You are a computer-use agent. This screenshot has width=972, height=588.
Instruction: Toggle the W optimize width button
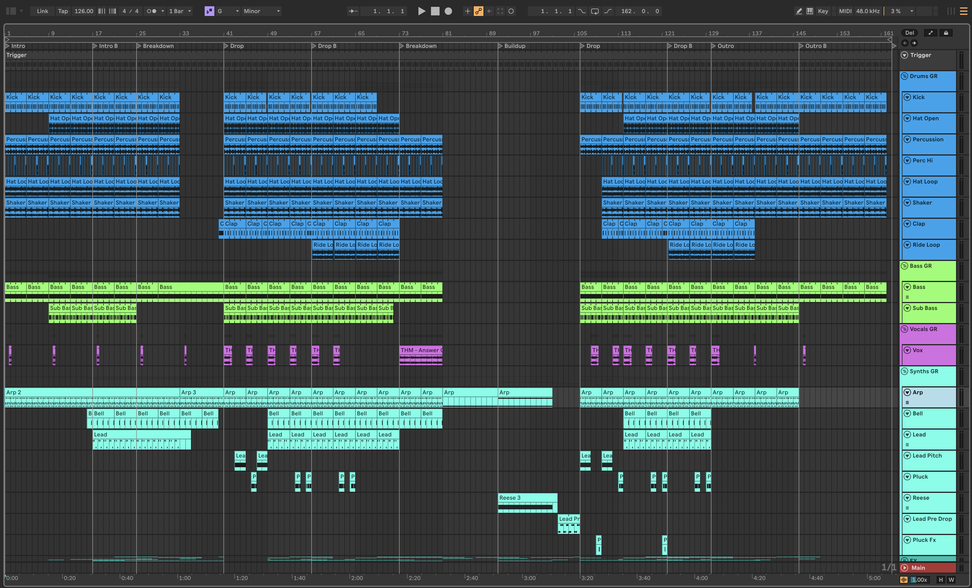tap(951, 579)
